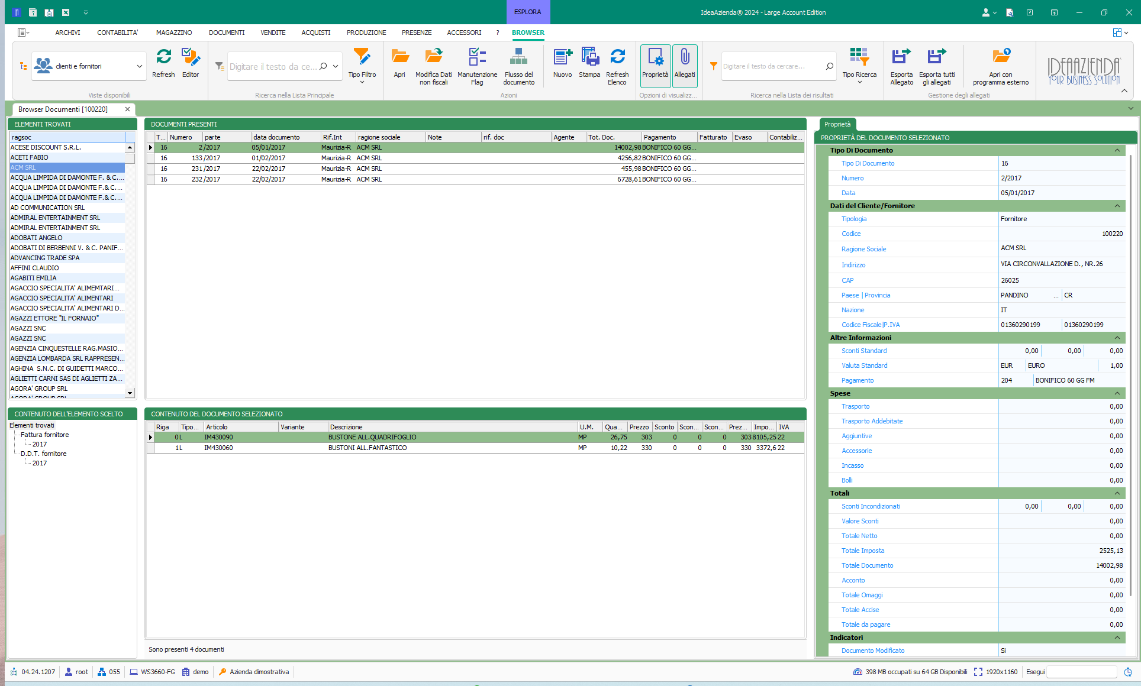Select the VENDITE ribbon menu item
The width and height of the screenshot is (1141, 686).
(272, 33)
